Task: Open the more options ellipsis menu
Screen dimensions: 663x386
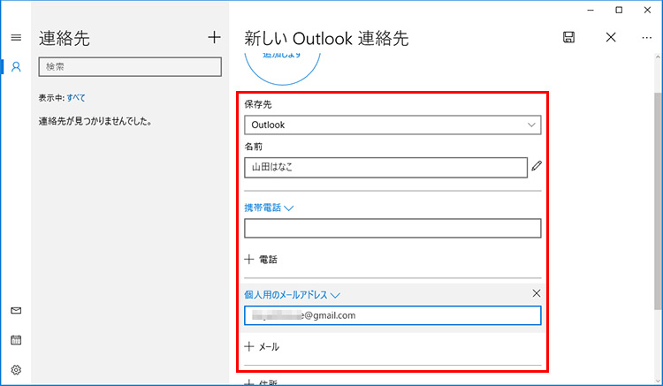Action: 647,37
